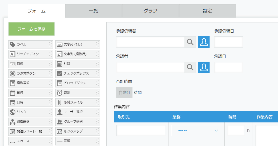Switch to the フォーム tab
Screen dimensions: 278x146
click(36, 11)
